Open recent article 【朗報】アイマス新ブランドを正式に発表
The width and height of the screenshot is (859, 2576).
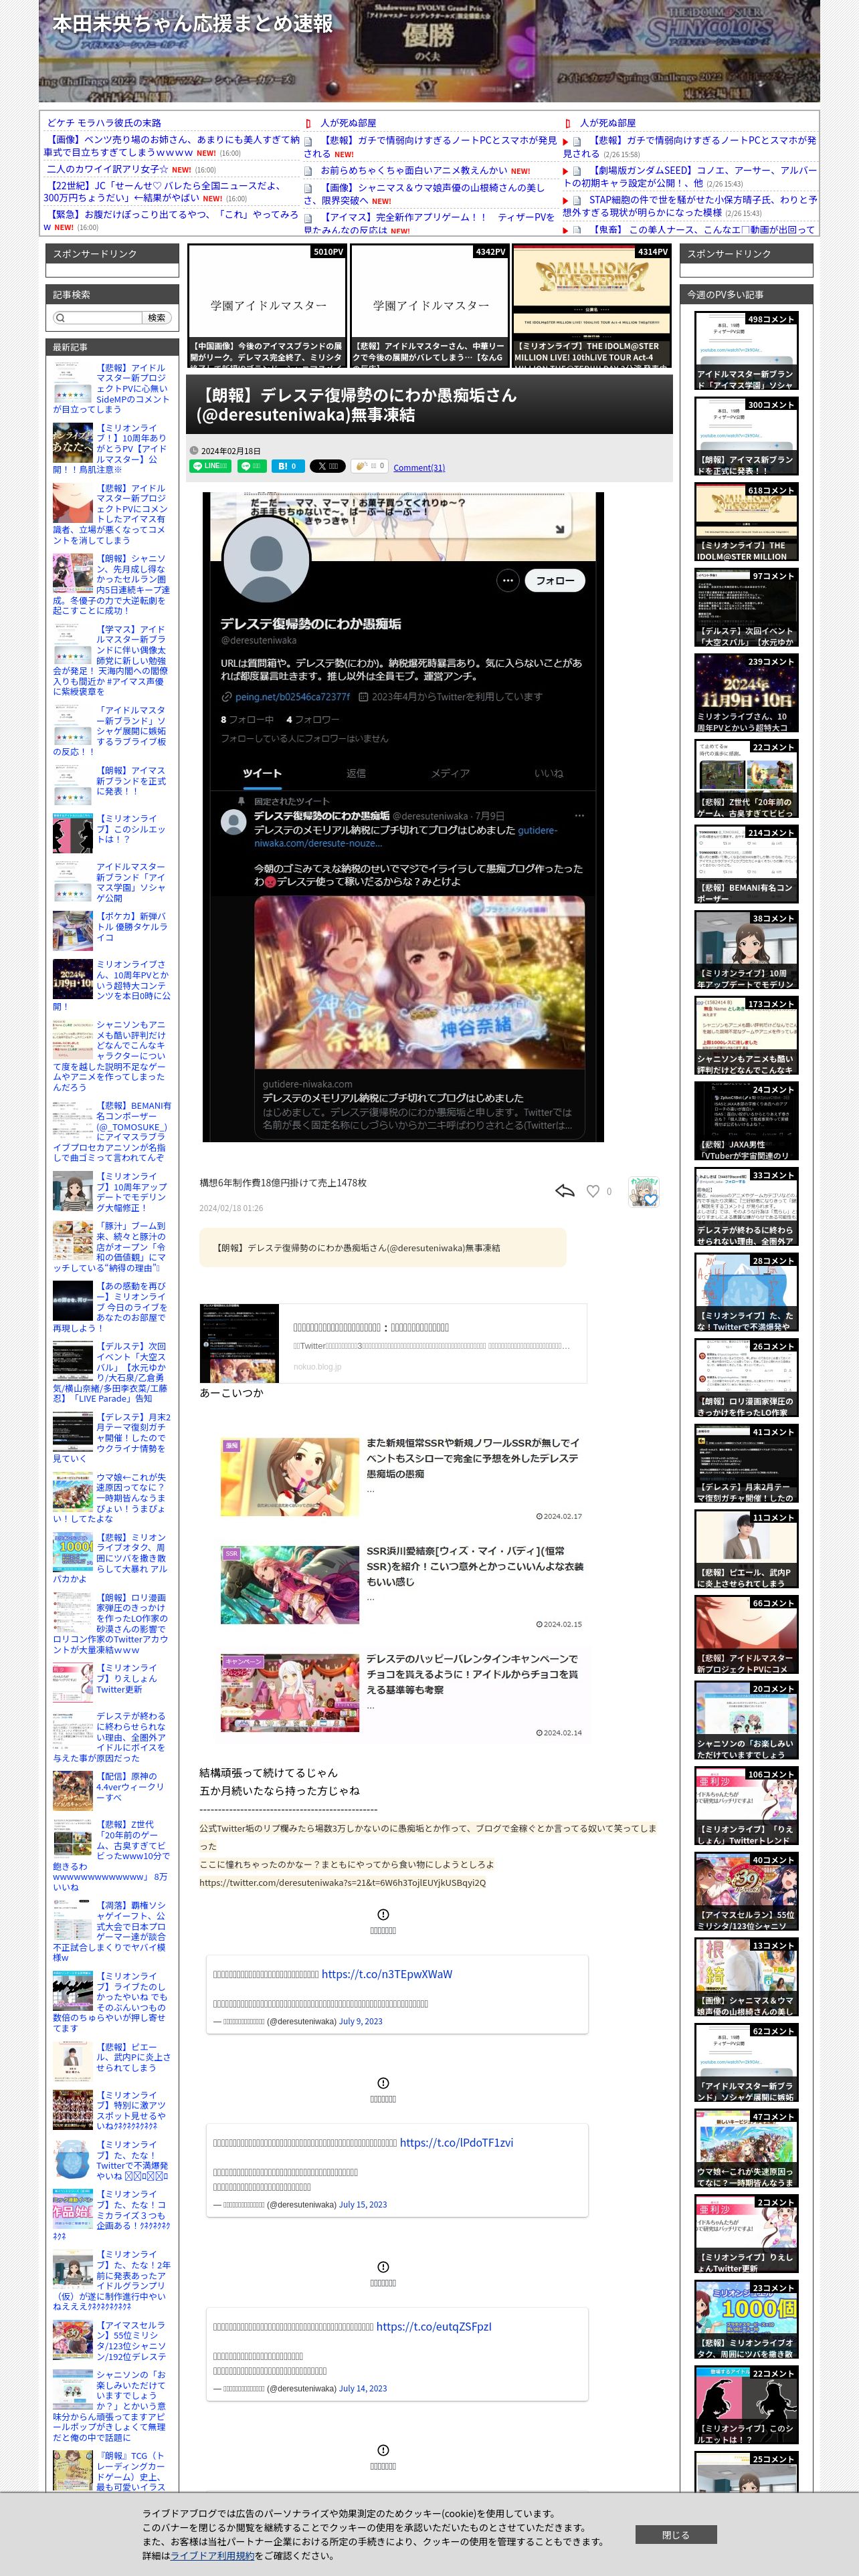[x=131, y=781]
